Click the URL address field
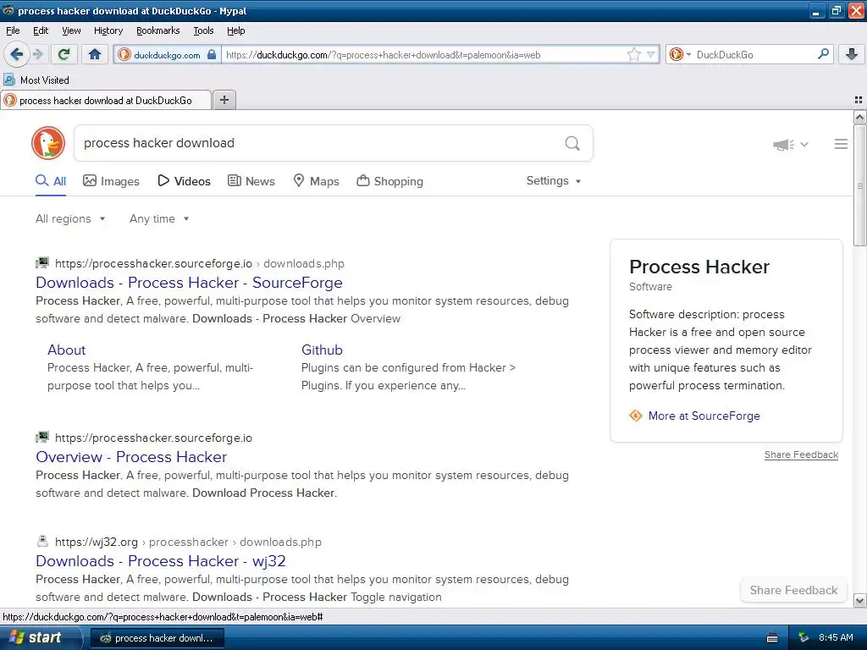This screenshot has height=650, width=867. click(423, 55)
